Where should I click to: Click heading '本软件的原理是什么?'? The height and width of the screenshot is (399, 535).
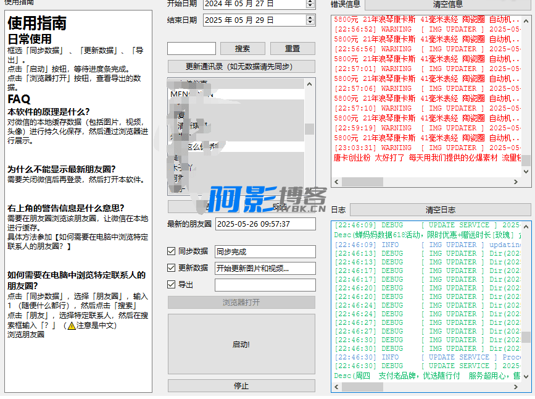click(x=49, y=112)
